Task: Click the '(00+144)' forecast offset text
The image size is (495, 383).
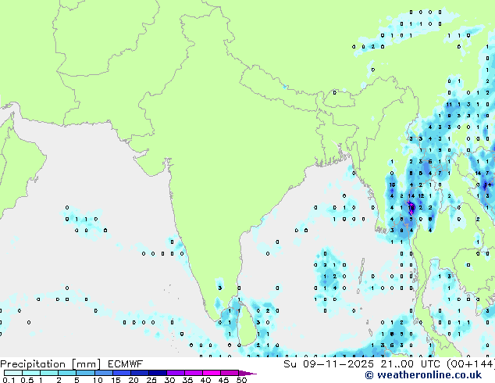Action: tap(471, 363)
